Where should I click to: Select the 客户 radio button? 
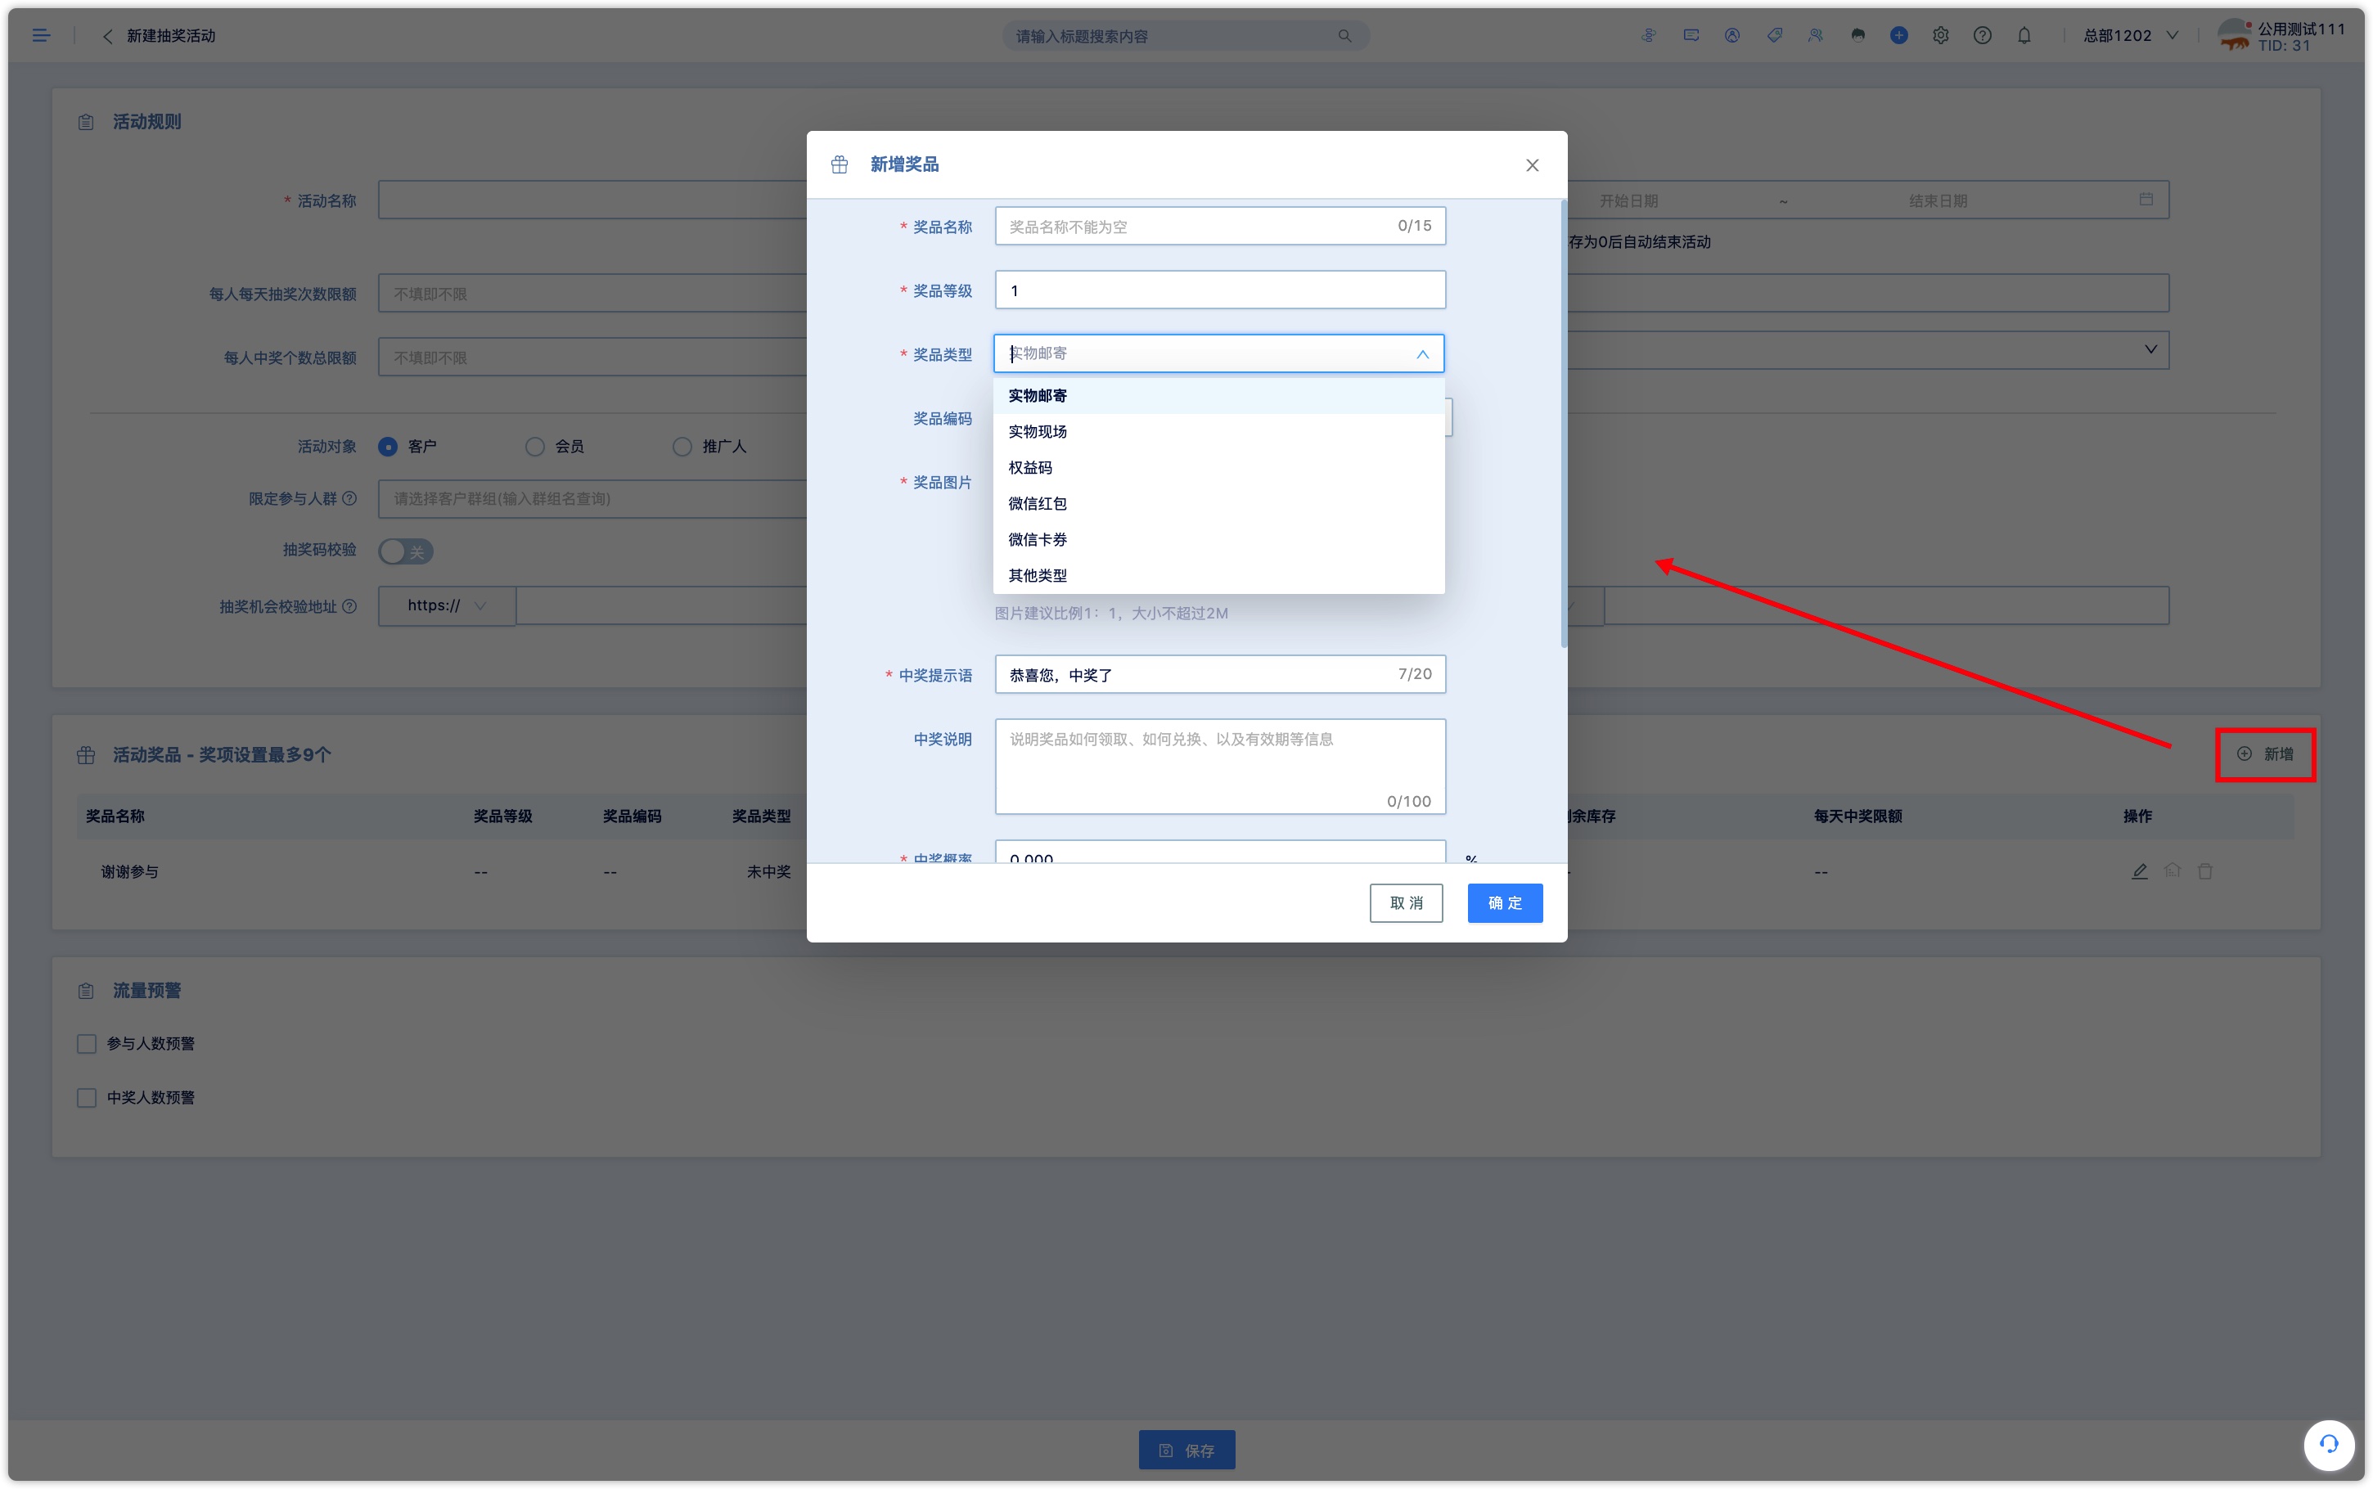[x=388, y=447]
